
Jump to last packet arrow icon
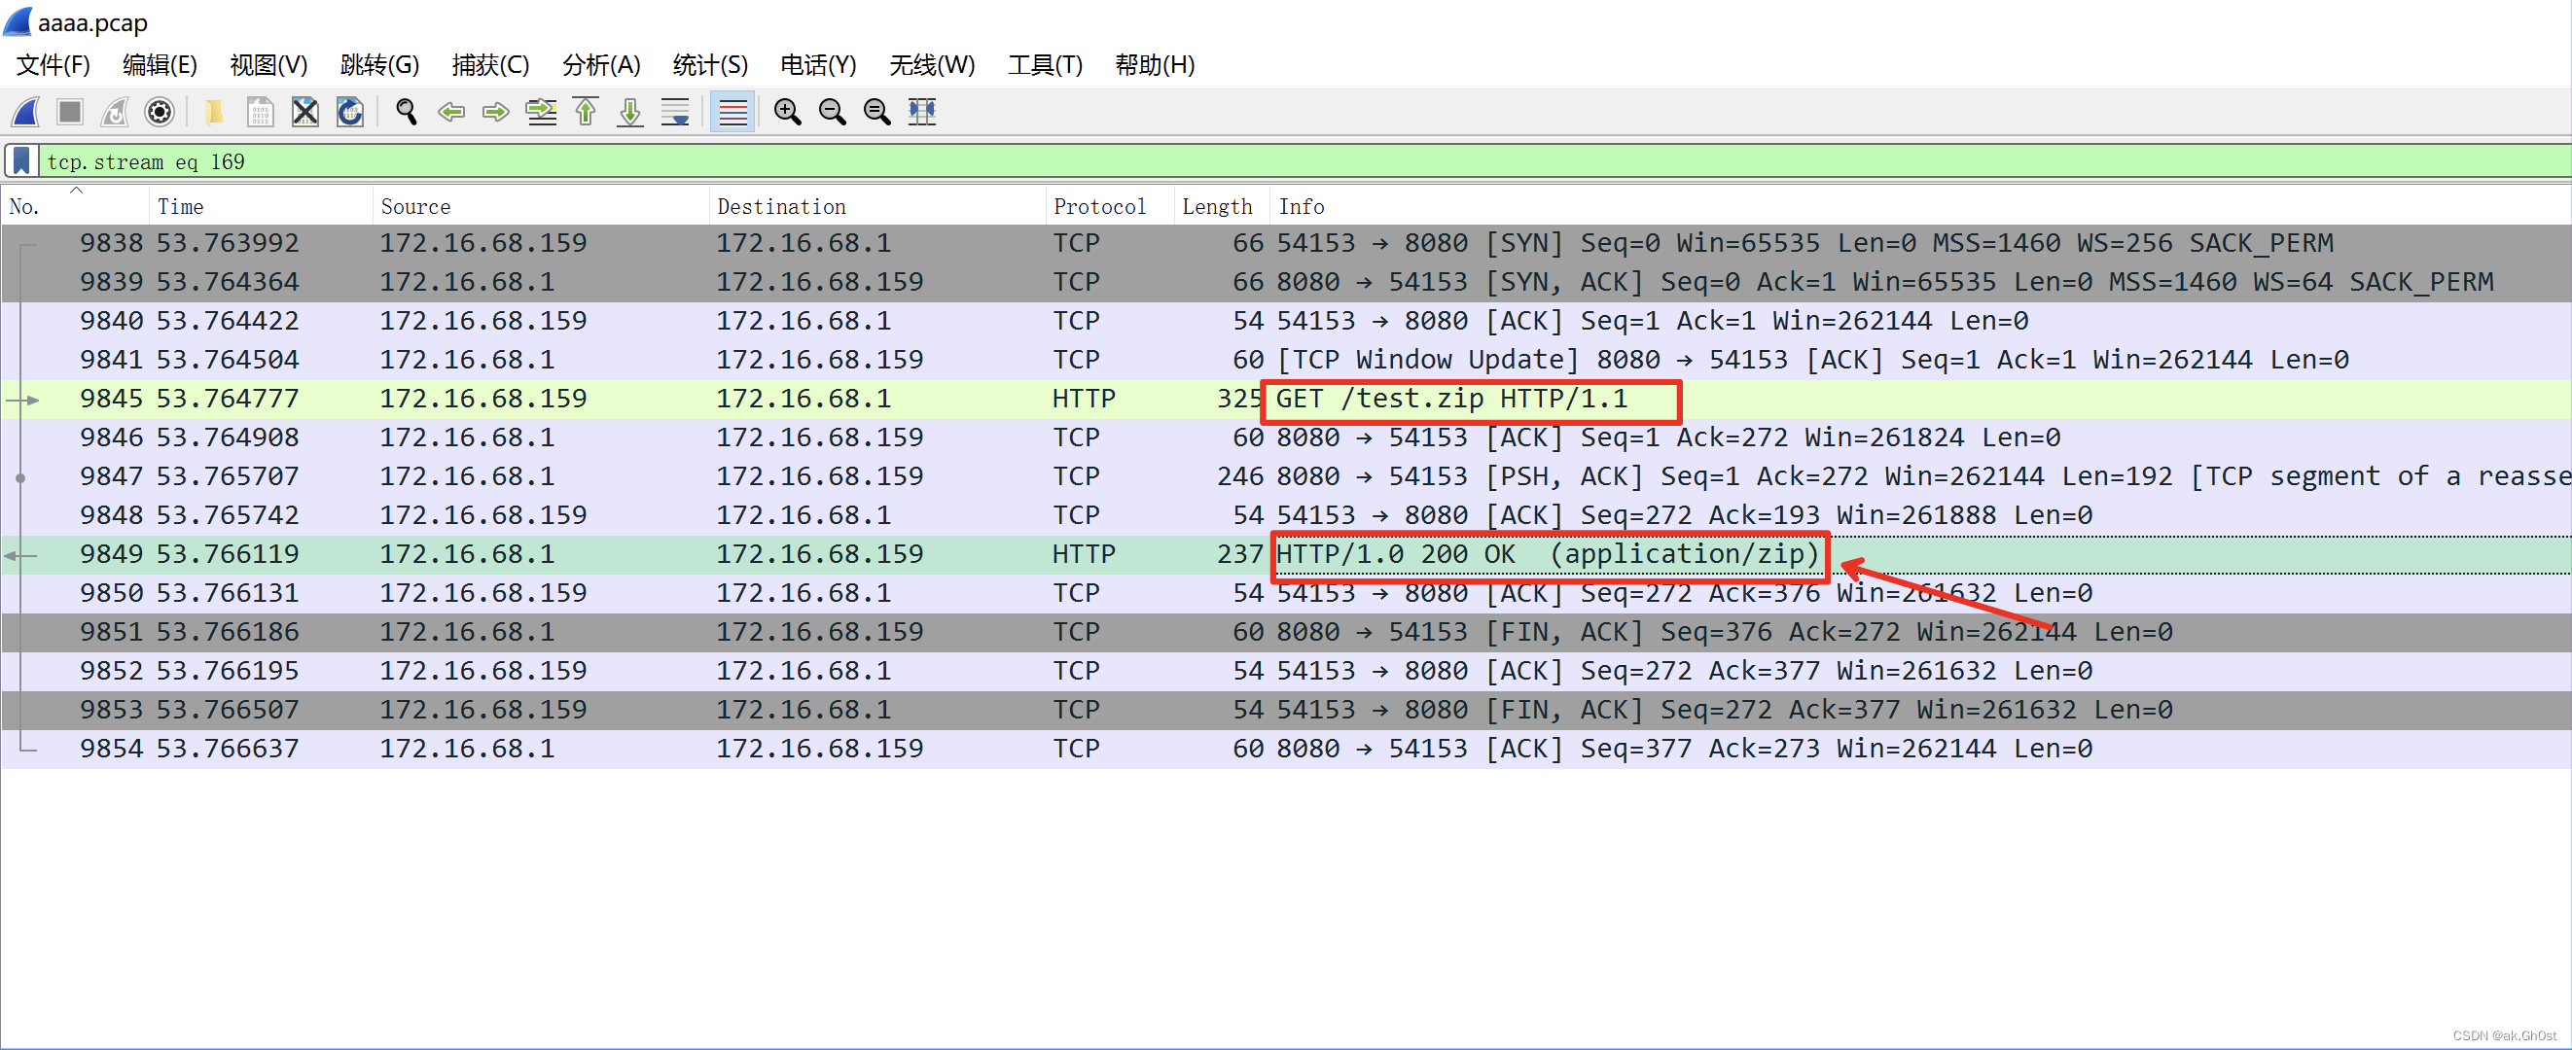tap(630, 112)
